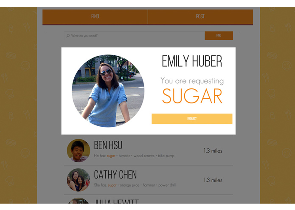Click the orange FIND search button
Image resolution: width=295 pixels, height=210 pixels.
click(219, 36)
